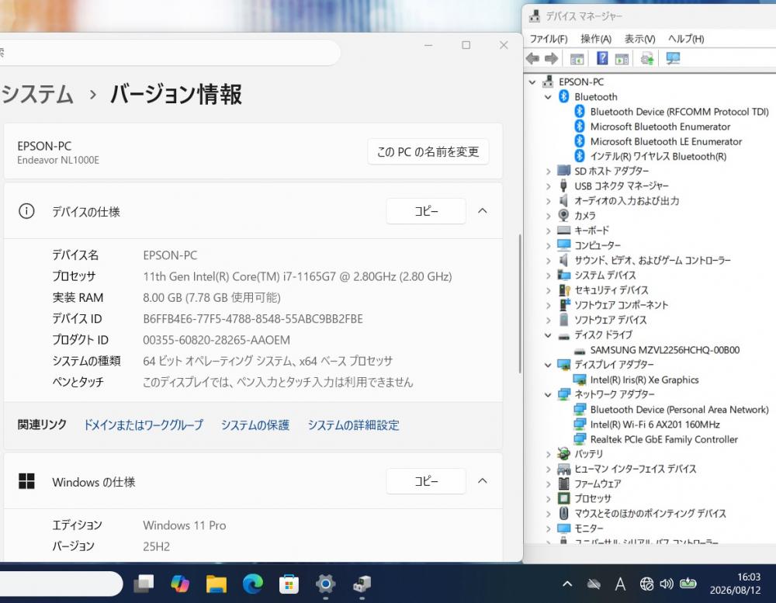776x603 pixels.
Task: Click the network globe tray icon
Action: (x=646, y=584)
